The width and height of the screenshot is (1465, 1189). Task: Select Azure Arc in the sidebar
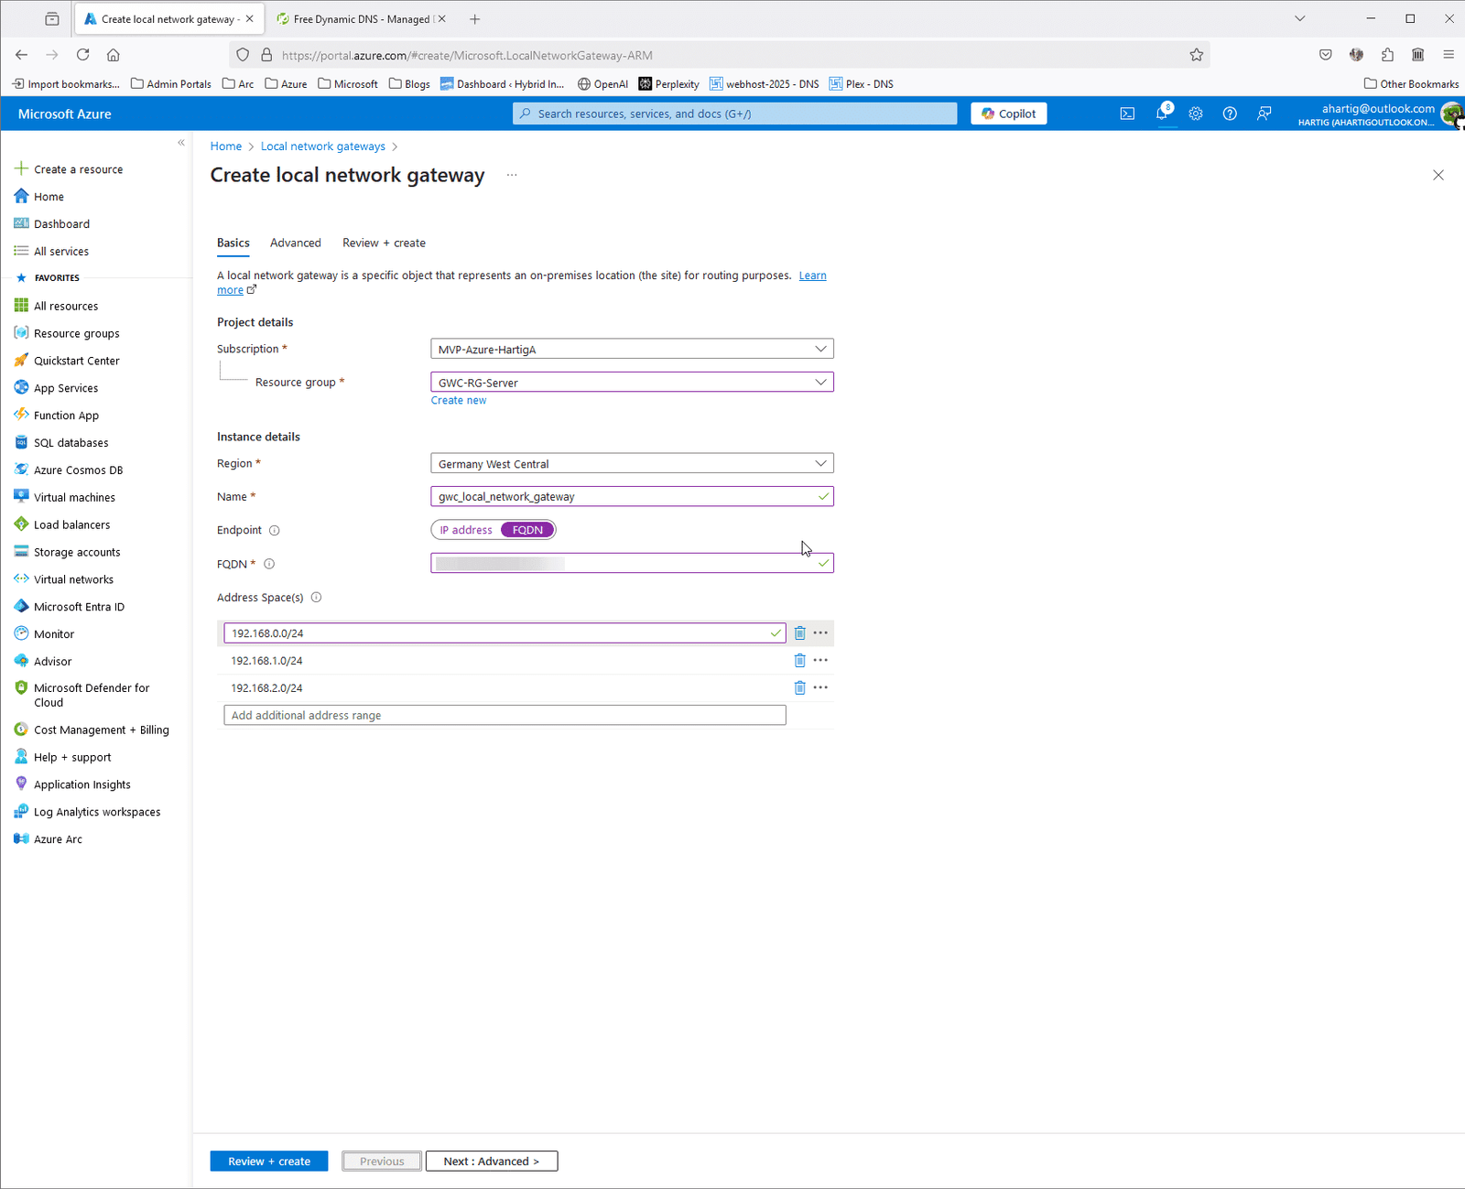[x=57, y=838]
